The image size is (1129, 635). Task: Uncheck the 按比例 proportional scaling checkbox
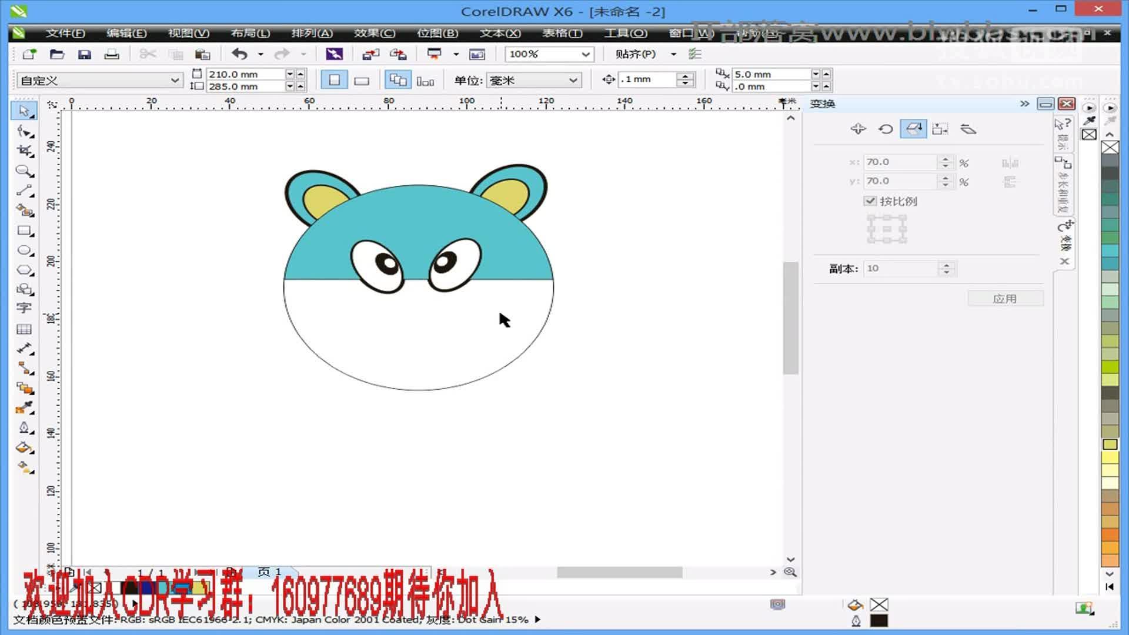point(871,200)
